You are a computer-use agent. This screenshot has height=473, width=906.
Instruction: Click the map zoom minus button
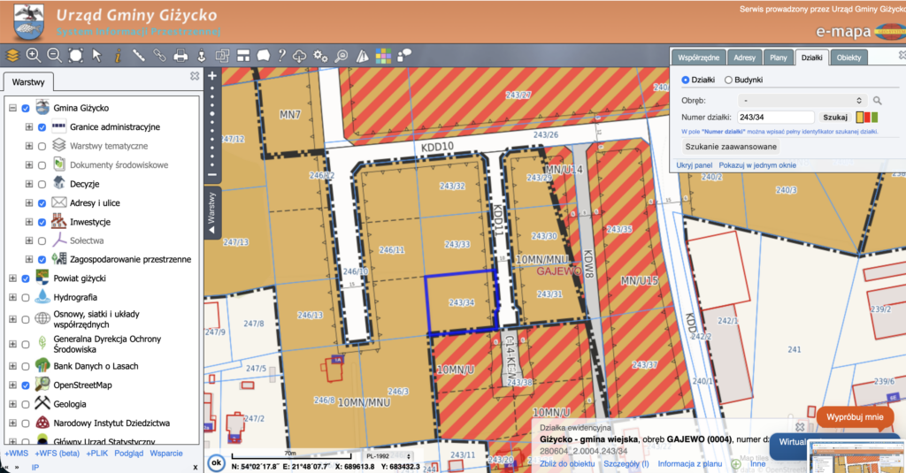click(212, 174)
